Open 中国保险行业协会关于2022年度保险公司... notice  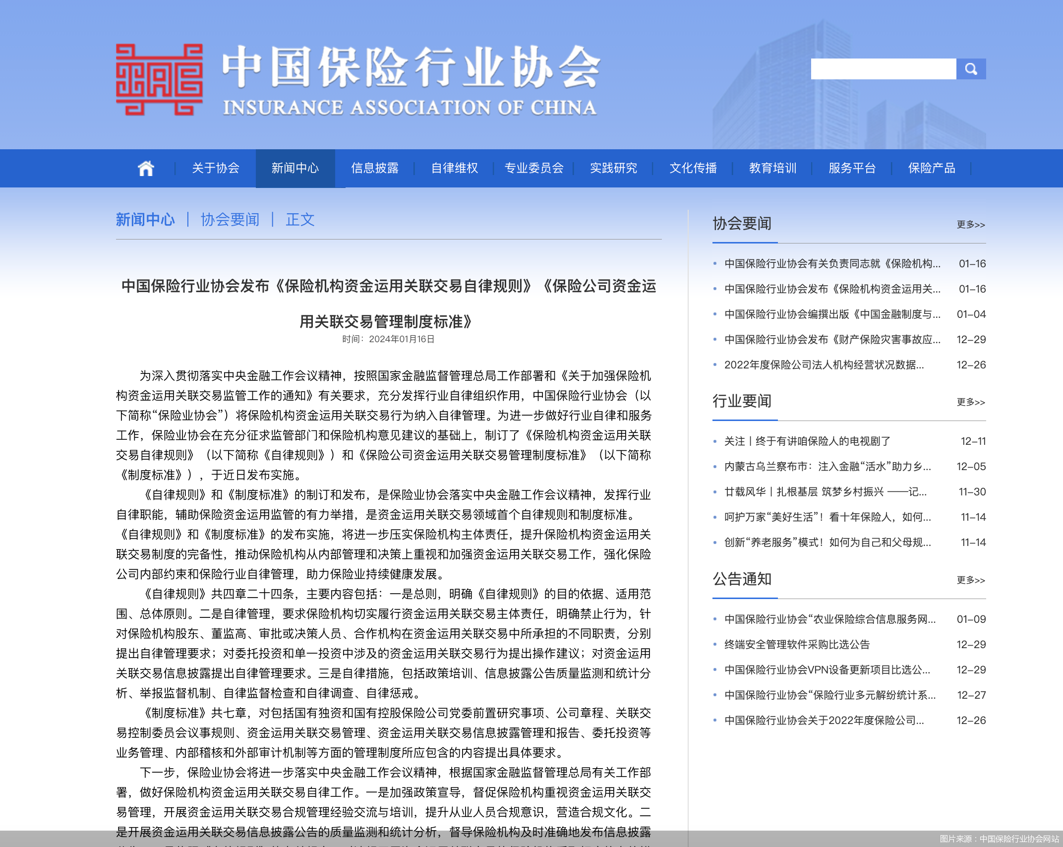point(824,721)
